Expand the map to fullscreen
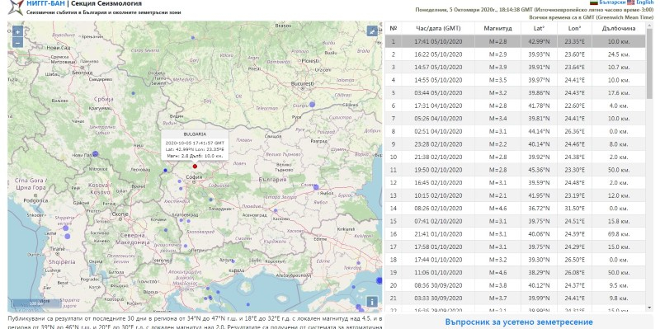Image resolution: width=660 pixels, height=329 pixels. pos(372,31)
